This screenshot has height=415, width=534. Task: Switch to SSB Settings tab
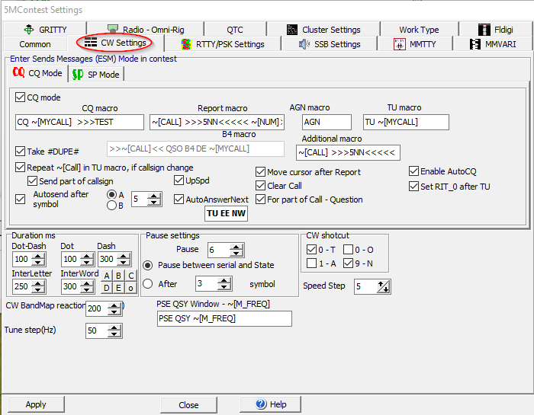tap(329, 44)
